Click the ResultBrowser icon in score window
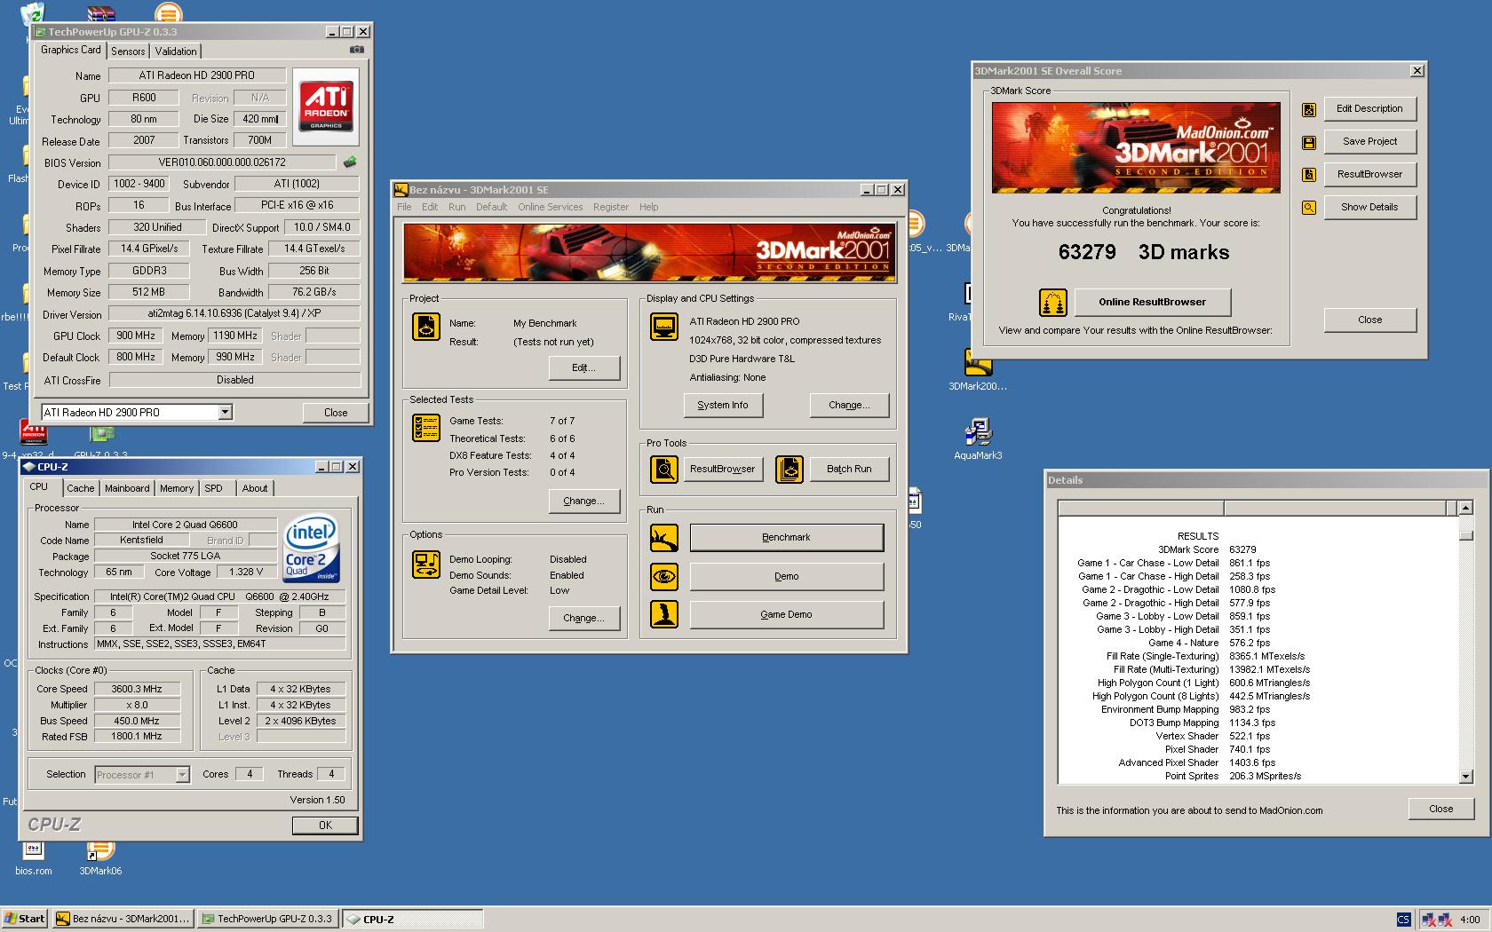The width and height of the screenshot is (1492, 932). coord(1308,175)
